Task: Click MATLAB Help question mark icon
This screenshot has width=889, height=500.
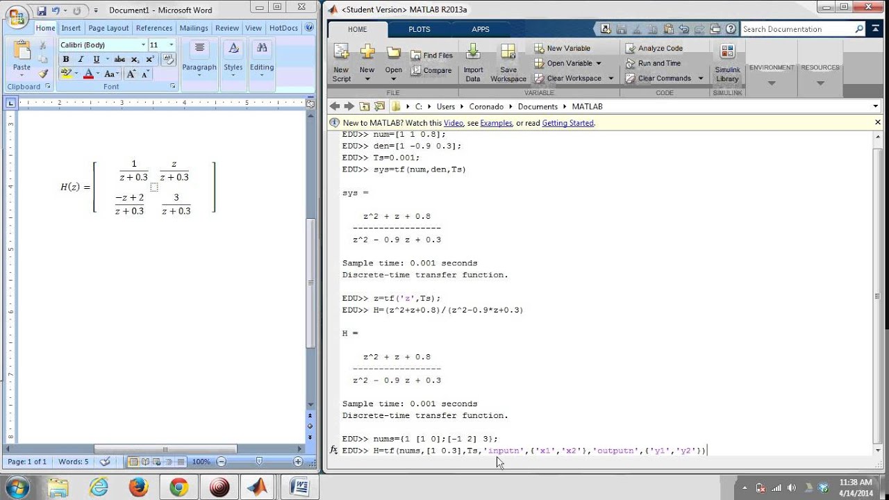Action: click(731, 29)
